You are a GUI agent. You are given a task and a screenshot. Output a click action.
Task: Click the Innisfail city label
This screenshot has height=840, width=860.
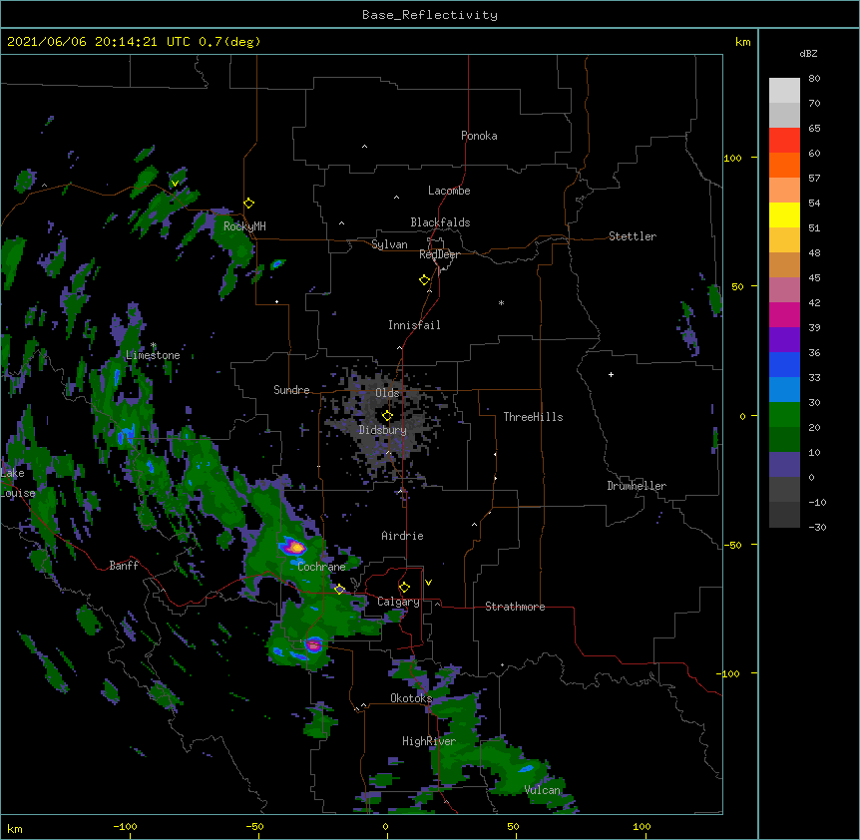(x=414, y=325)
